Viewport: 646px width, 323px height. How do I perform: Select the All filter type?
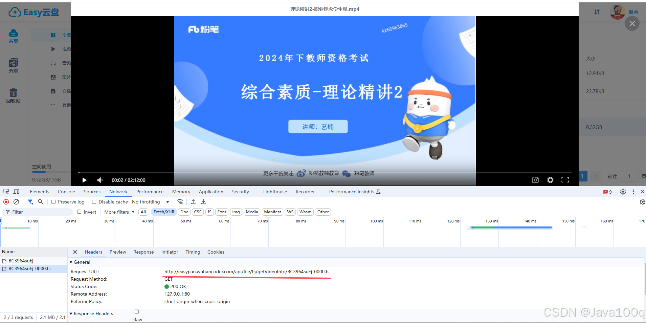pyautogui.click(x=143, y=212)
